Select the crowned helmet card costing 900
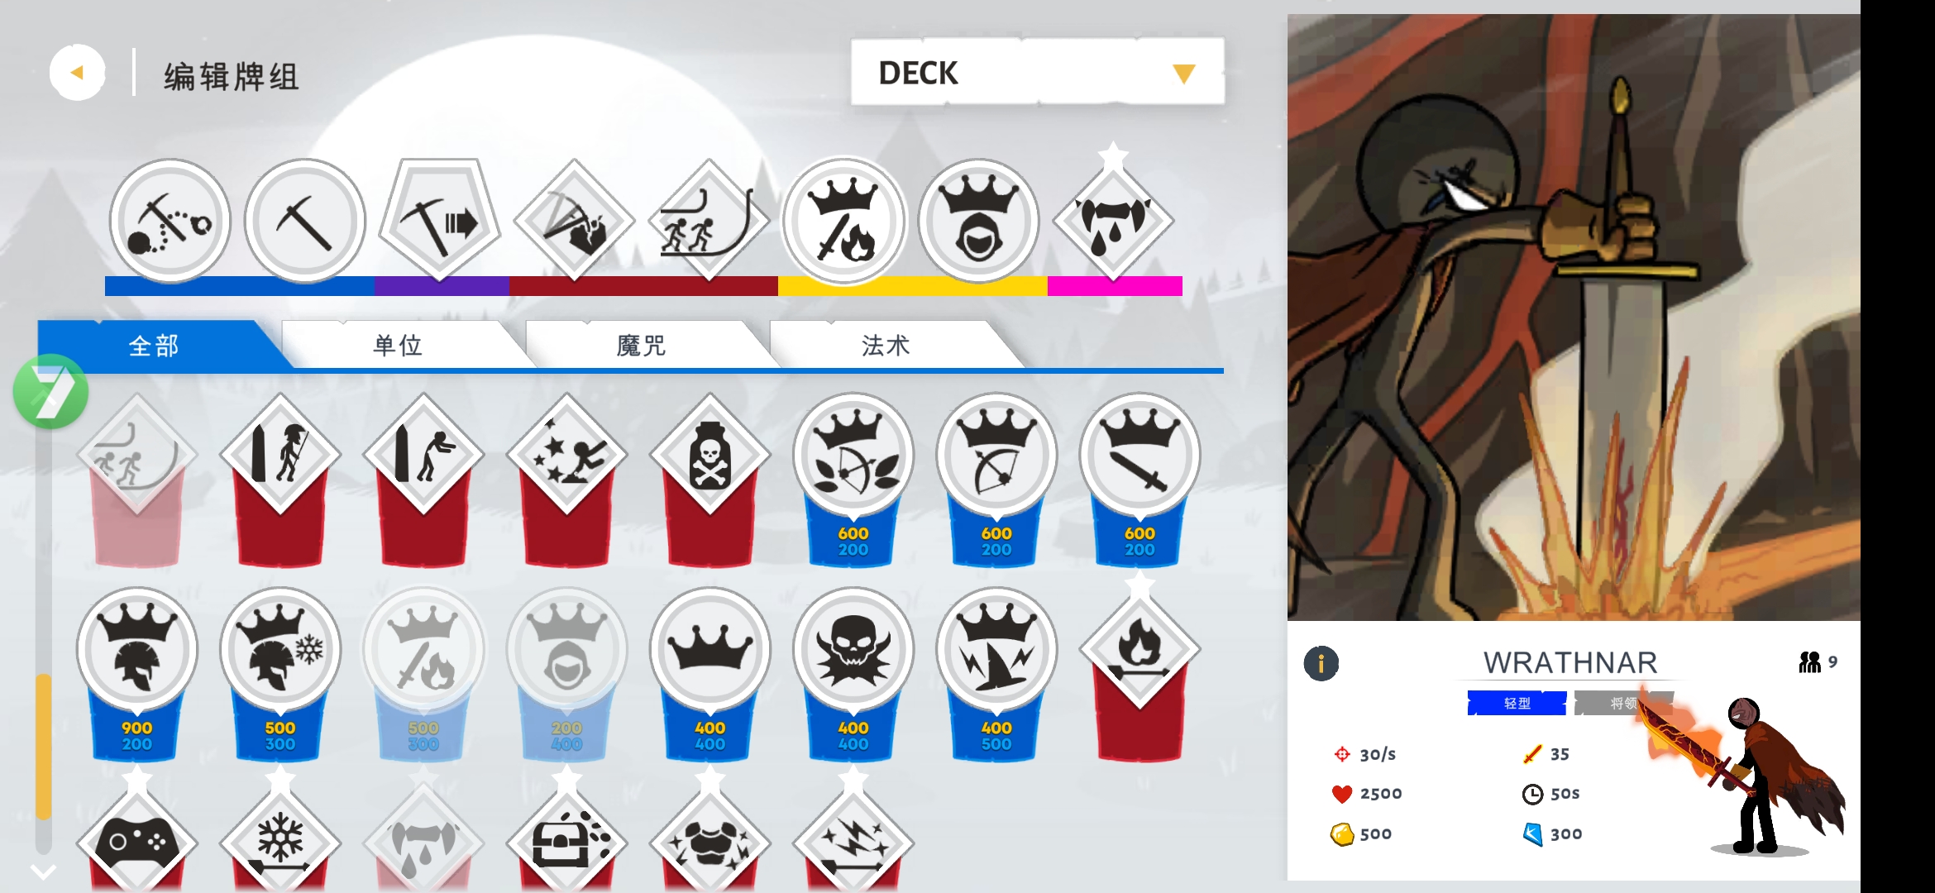The width and height of the screenshot is (1935, 893). (136, 674)
